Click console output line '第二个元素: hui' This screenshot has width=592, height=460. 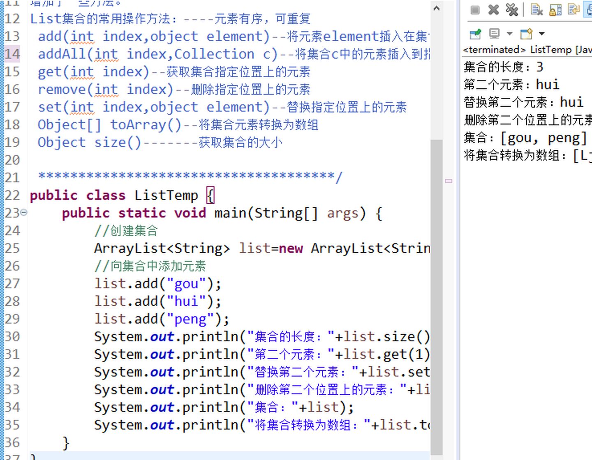point(511,84)
